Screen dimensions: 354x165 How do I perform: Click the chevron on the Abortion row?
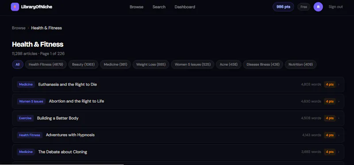[x=339, y=101]
